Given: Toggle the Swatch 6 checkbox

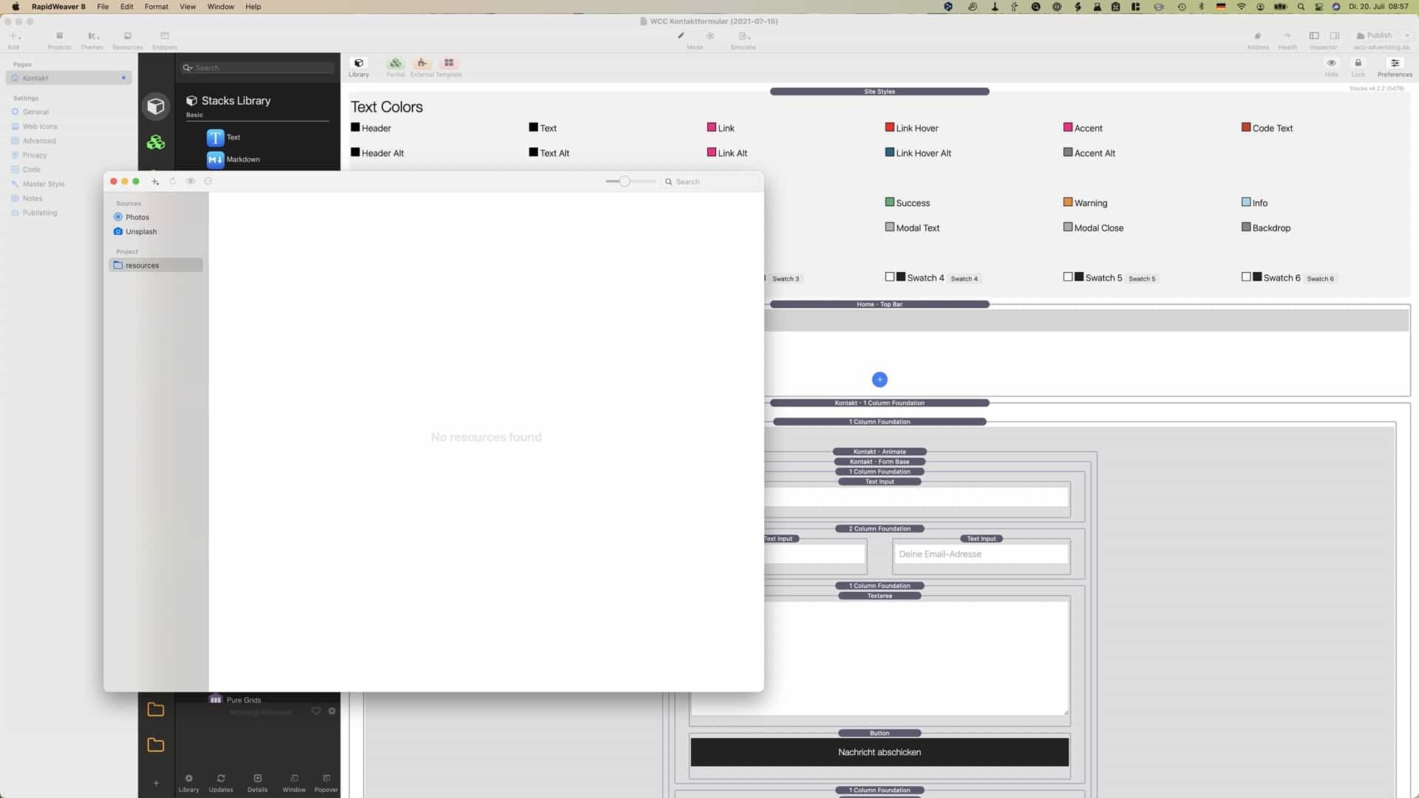Looking at the screenshot, I should point(1246,277).
